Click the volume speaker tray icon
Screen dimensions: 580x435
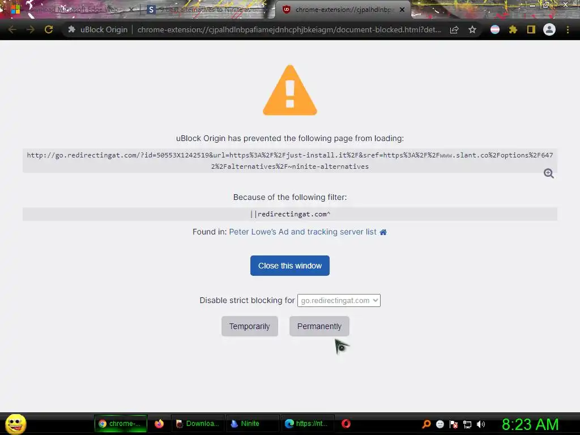[x=480, y=424]
